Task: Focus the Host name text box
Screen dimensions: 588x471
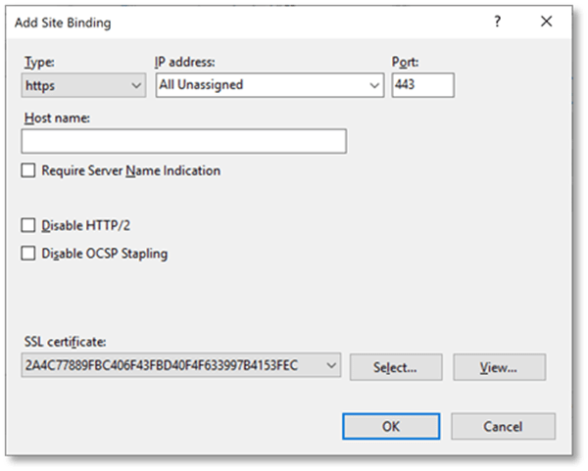Action: click(184, 141)
